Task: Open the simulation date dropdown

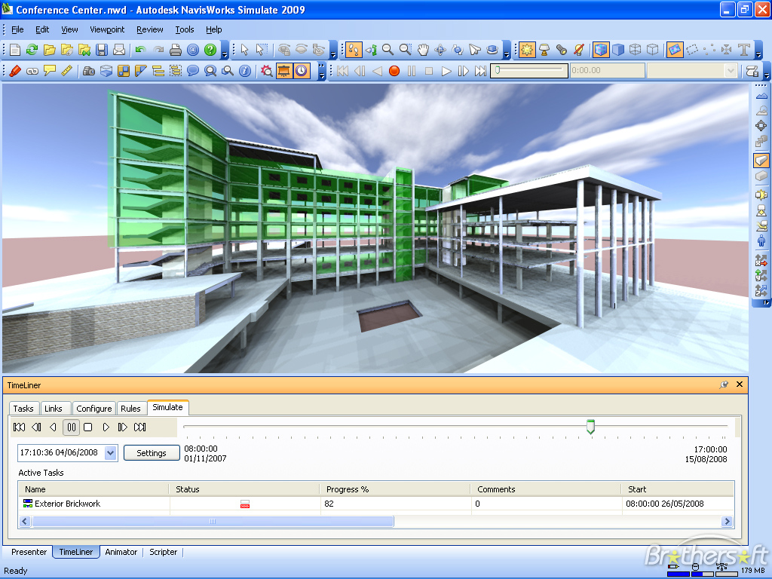Action: (111, 452)
